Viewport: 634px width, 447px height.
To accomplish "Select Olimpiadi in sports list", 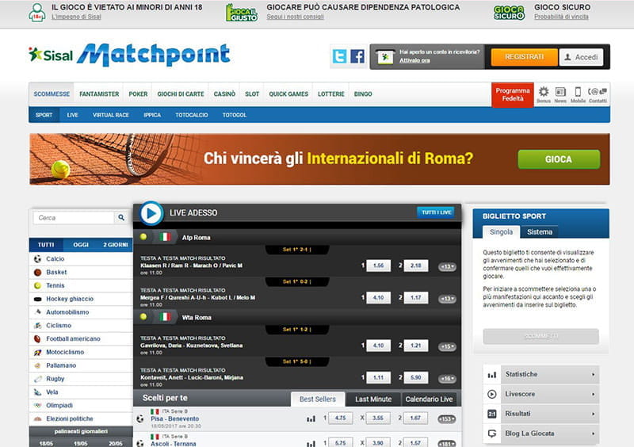I will (81, 406).
